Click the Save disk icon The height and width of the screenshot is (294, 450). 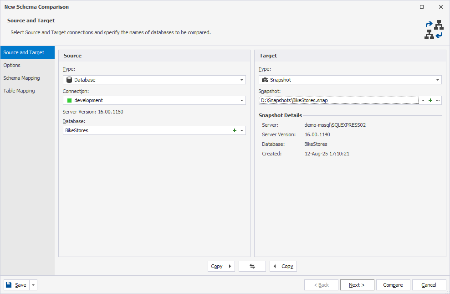pos(8,284)
